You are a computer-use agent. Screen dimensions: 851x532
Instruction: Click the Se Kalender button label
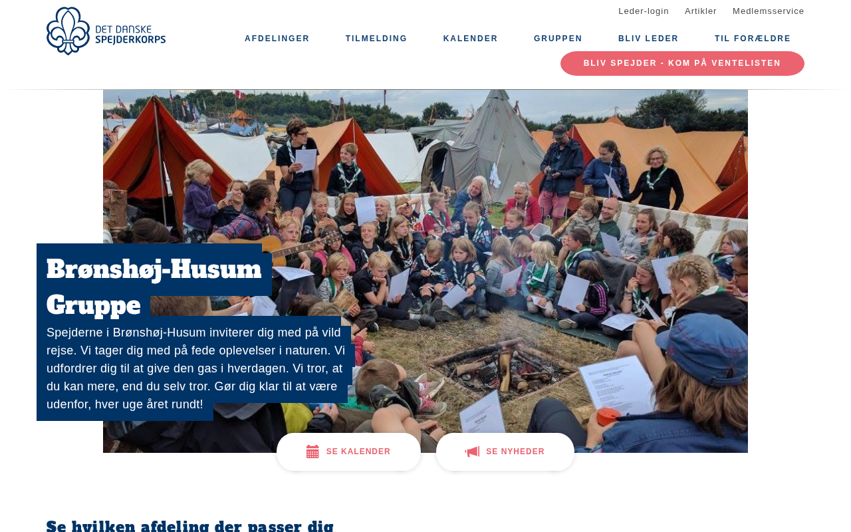coord(358,452)
